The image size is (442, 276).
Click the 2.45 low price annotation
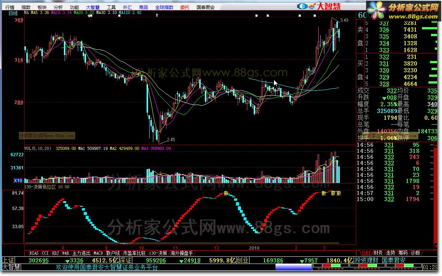tap(171, 140)
